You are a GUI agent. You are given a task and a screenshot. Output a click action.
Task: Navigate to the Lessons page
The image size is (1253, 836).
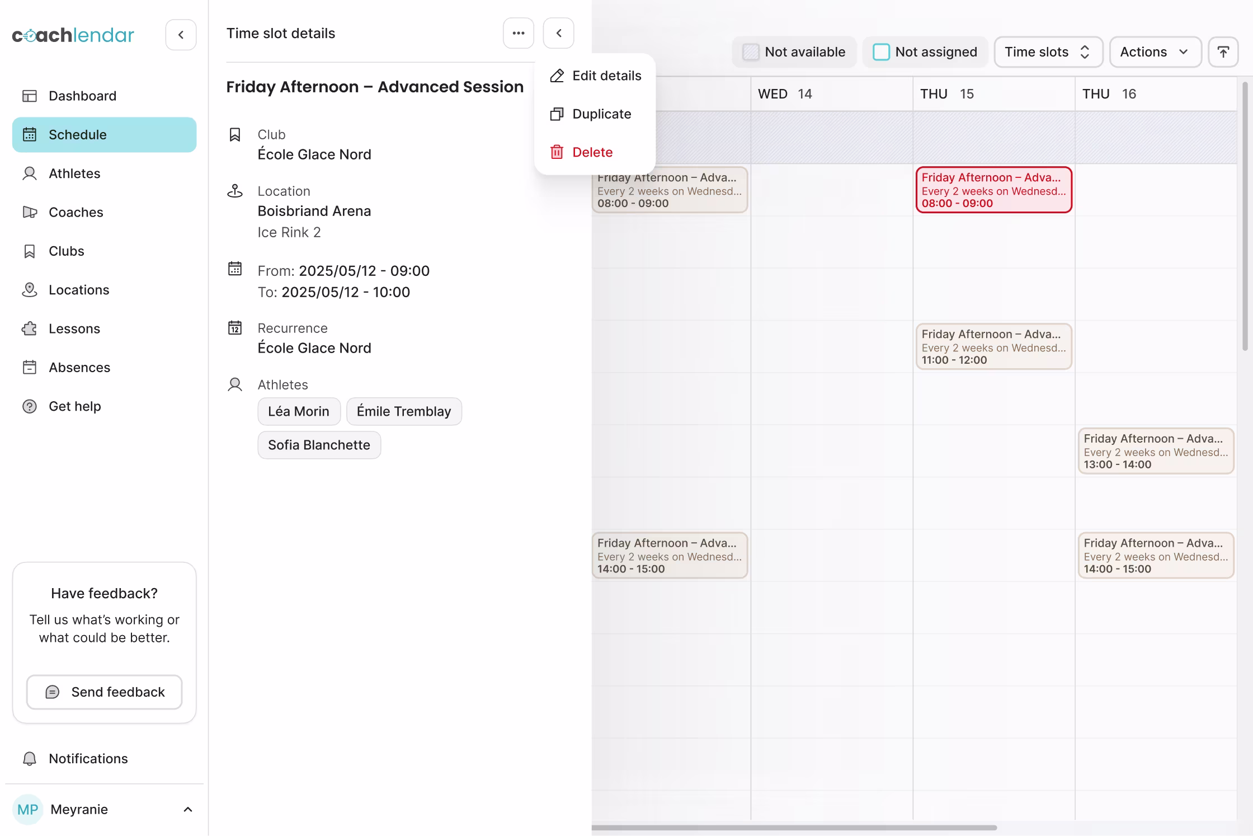point(74,328)
